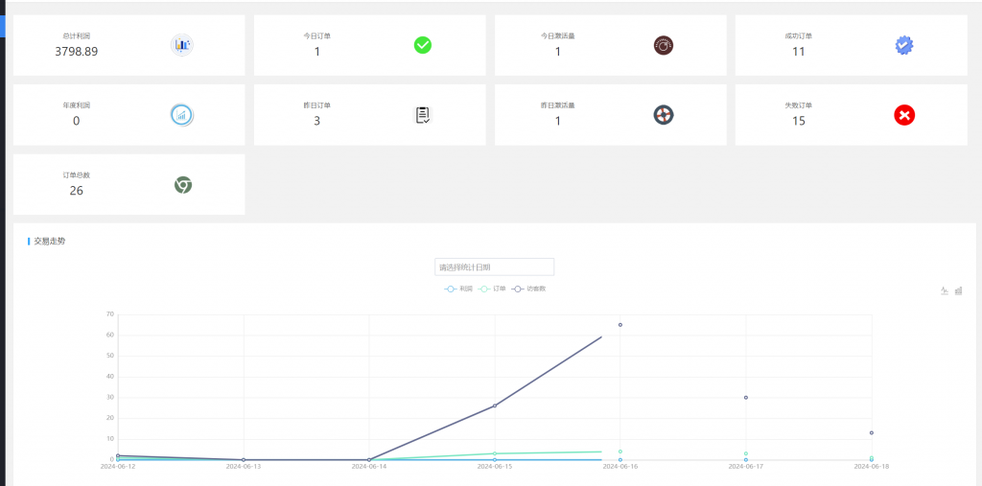This screenshot has width=982, height=486.
Task: Click the red X icon for 失败订单
Action: pos(904,115)
